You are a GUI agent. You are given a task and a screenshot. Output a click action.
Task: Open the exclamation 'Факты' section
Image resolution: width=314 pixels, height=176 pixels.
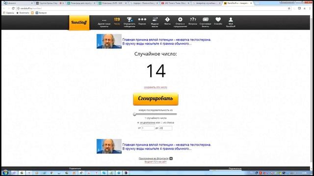pos(167,21)
